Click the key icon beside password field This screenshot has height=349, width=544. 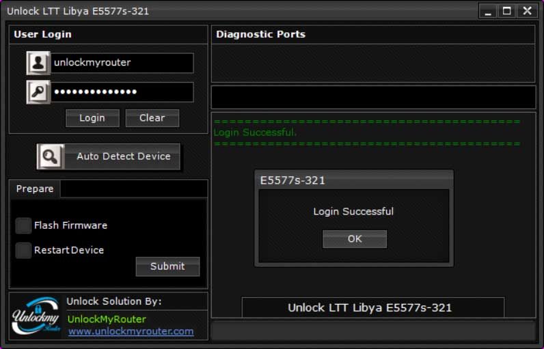click(x=38, y=92)
